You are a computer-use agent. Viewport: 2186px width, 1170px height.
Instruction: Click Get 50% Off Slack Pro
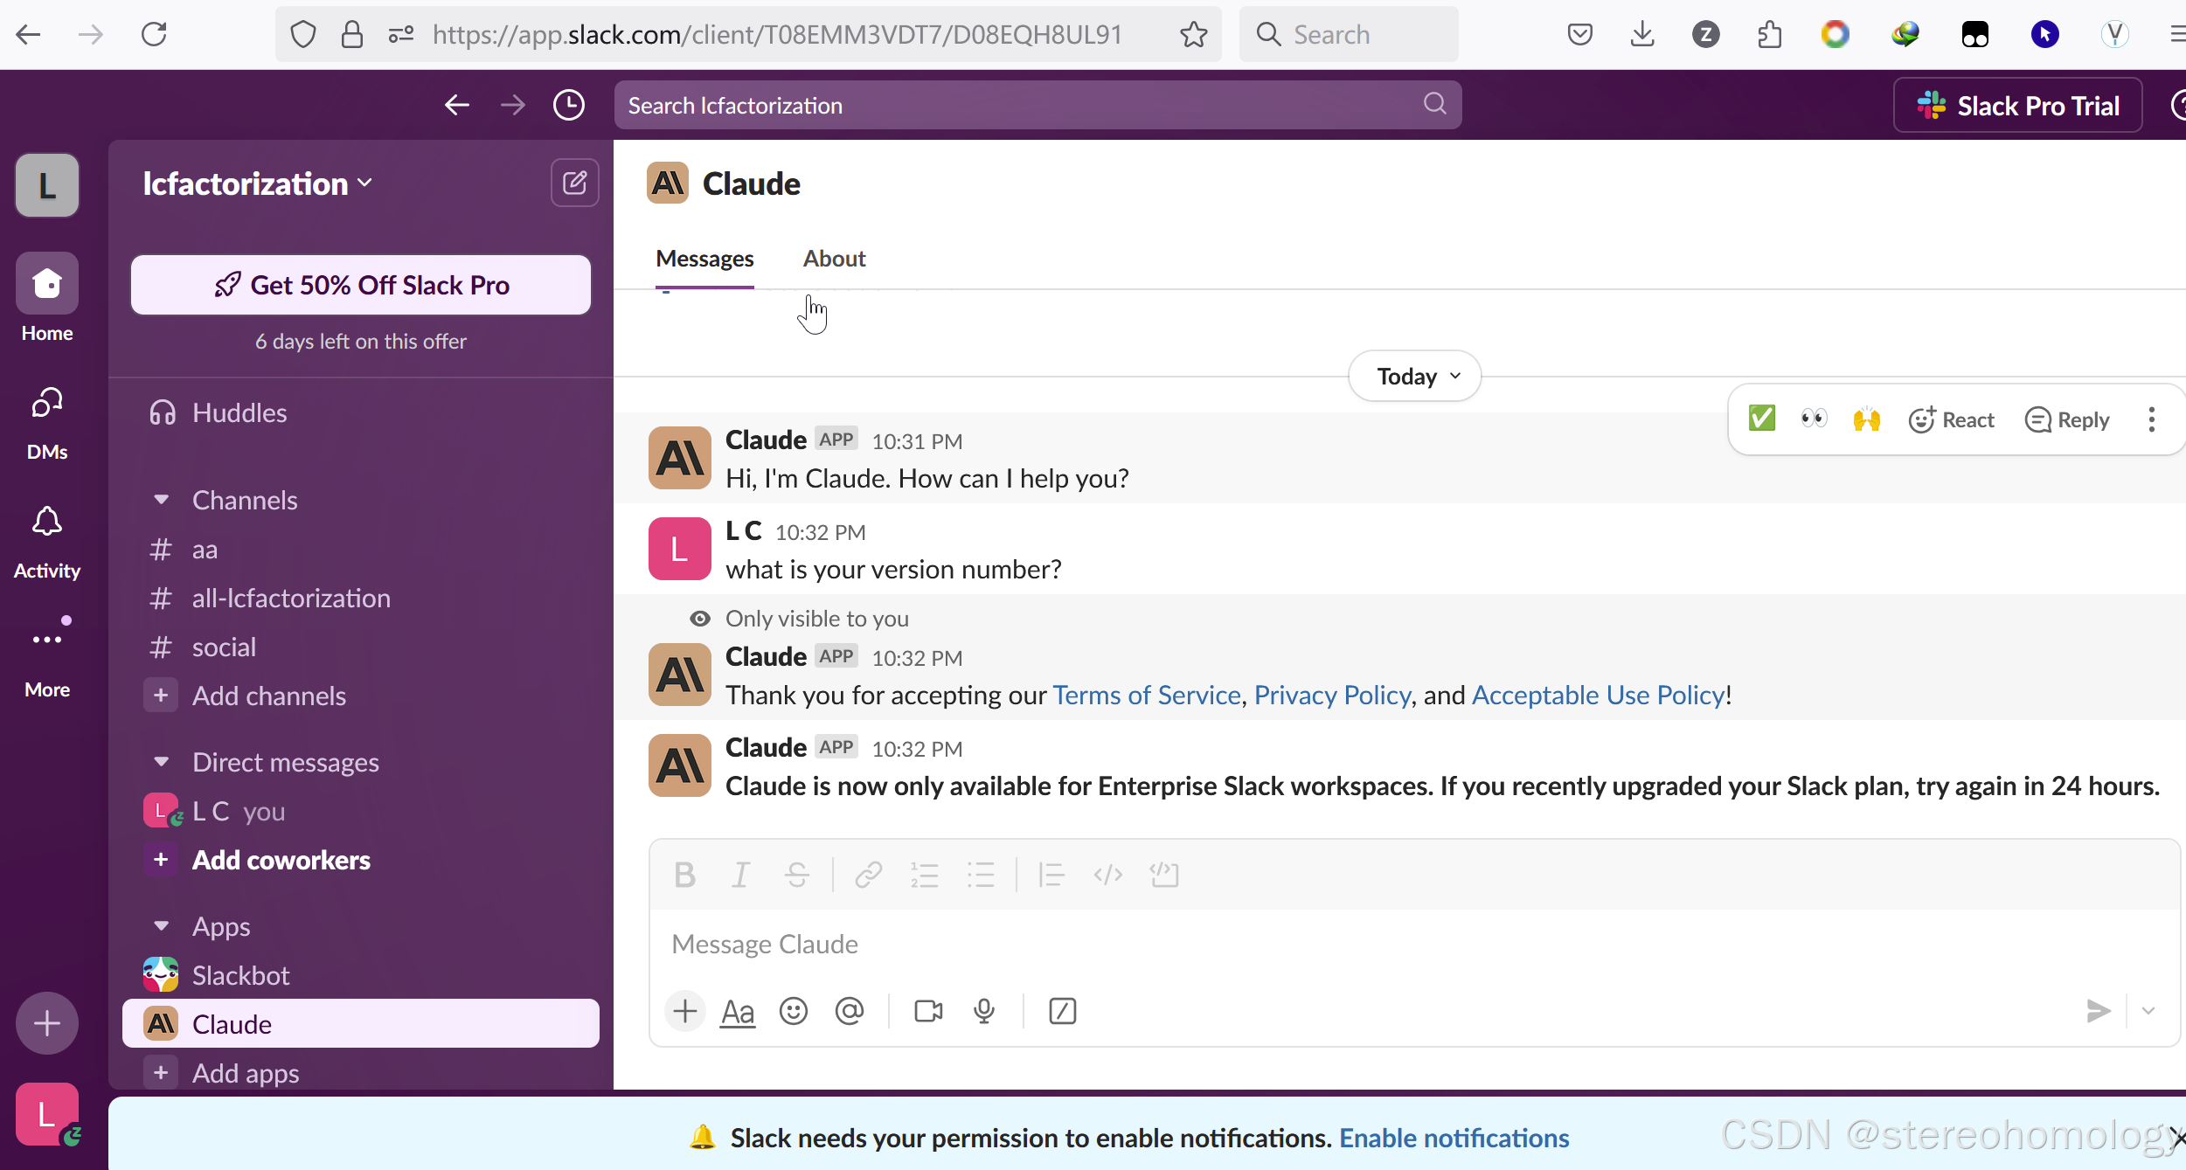click(361, 285)
